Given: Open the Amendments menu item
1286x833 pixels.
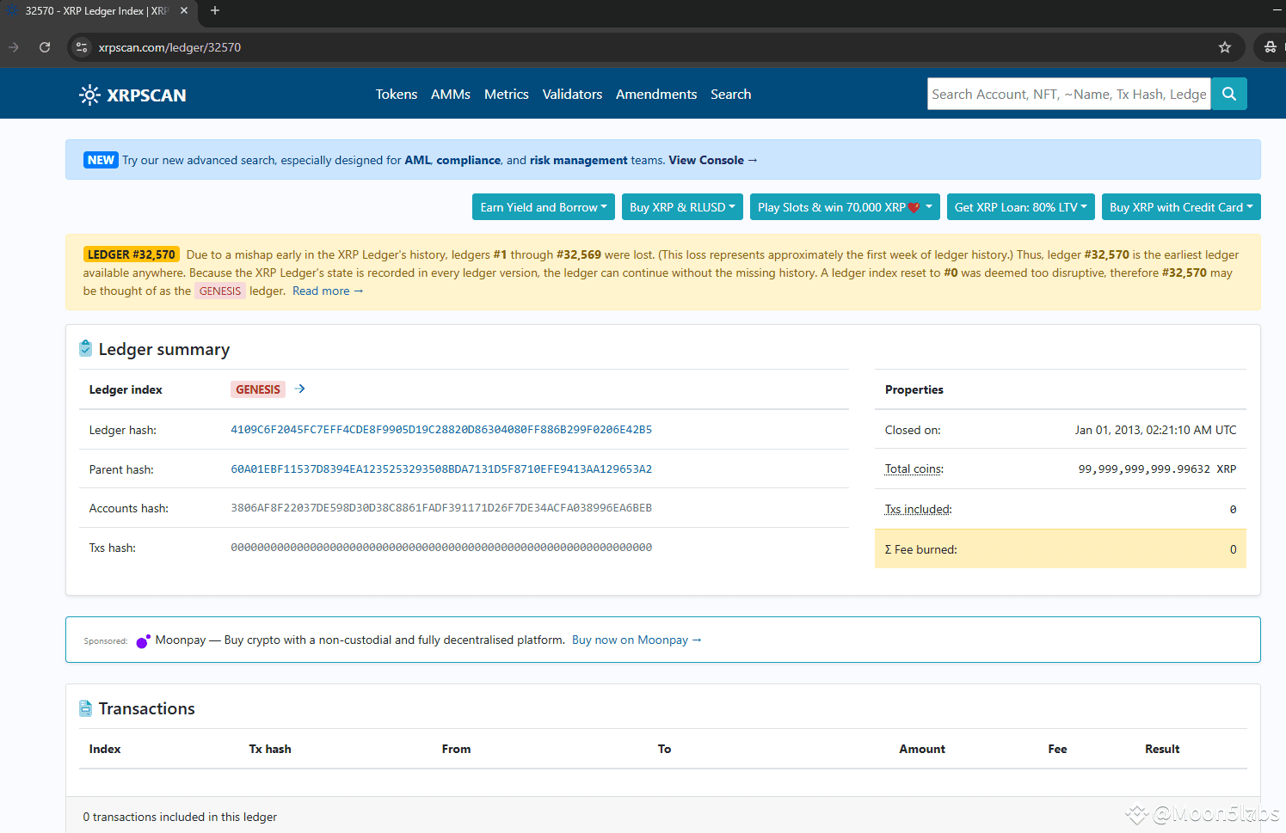Looking at the screenshot, I should (656, 95).
